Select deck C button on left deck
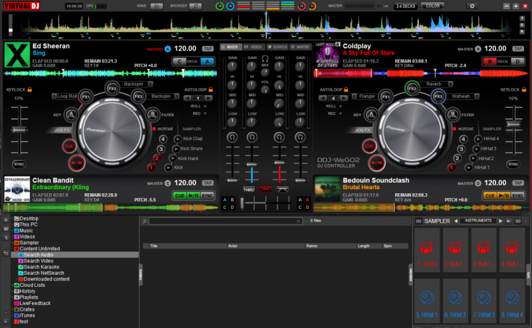 (180, 62)
